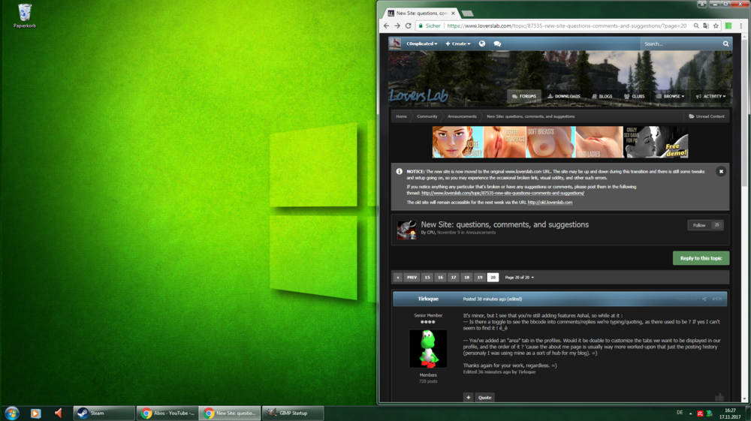751x421 pixels.
Task: Submit search with the magnifier icon
Action: pyautogui.click(x=725, y=44)
